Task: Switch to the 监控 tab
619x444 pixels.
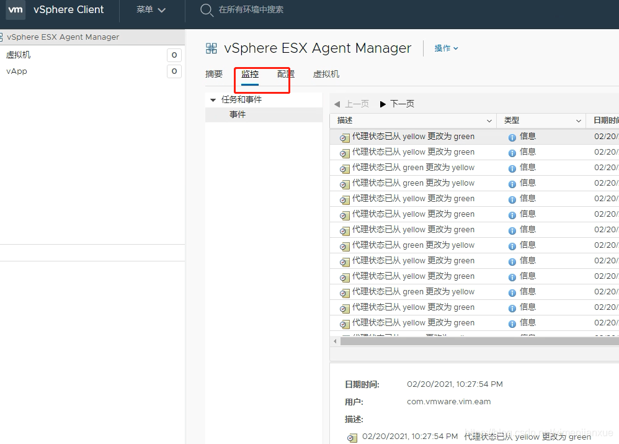Action: (x=250, y=74)
